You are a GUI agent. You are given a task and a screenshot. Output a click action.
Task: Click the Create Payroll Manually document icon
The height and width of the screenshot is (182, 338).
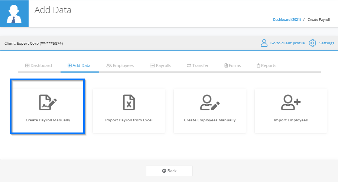tap(48, 102)
